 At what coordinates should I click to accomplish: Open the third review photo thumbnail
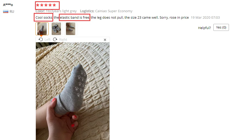[x=71, y=29]
